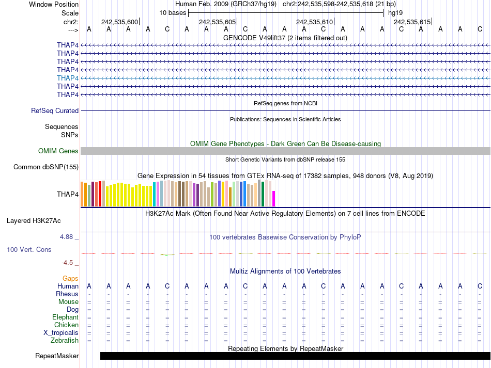The width and height of the screenshot is (491, 368).
Task: Click the Multiz Alignments of 100 Vertebrates title
Action: point(285,271)
